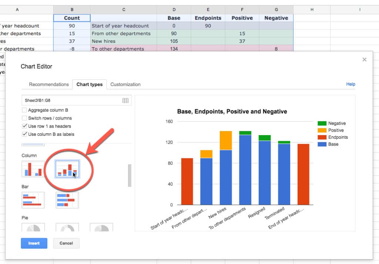Click the Cancel button

coord(66,243)
